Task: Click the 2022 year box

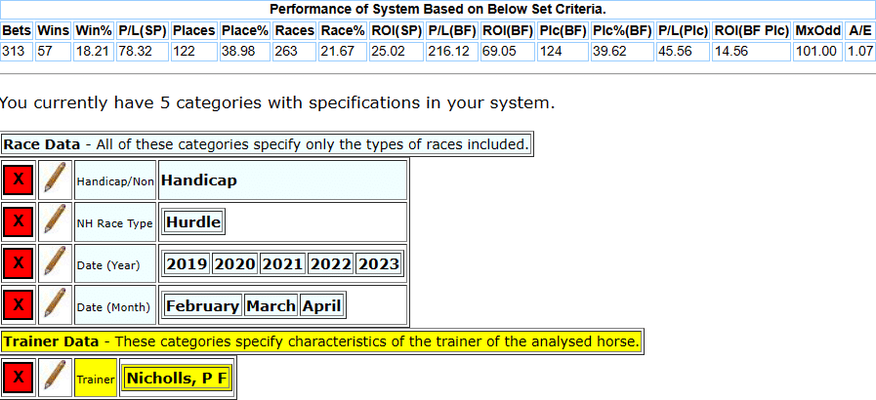Action: pos(331,263)
